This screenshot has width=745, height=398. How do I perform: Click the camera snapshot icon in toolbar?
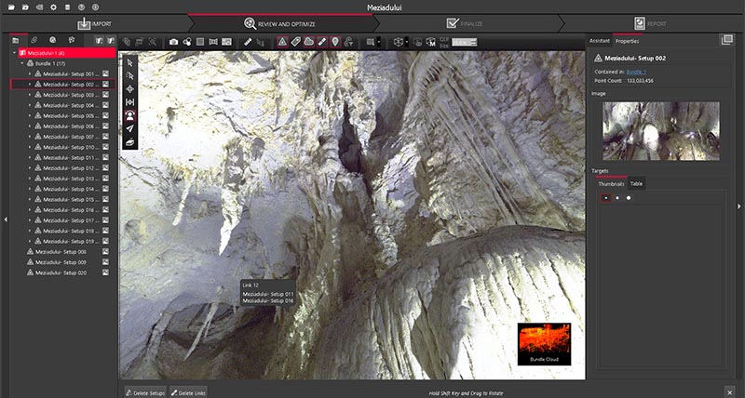[174, 42]
